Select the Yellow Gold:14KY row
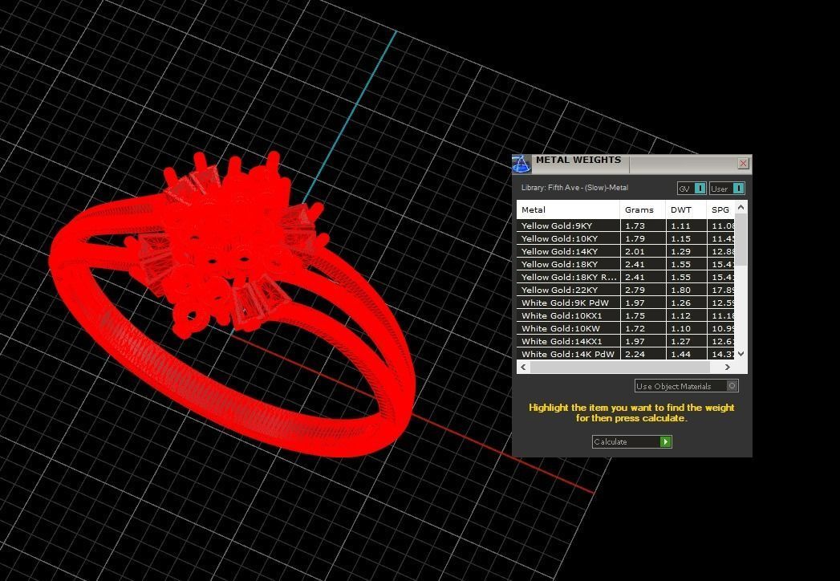The image size is (840, 581). point(625,251)
